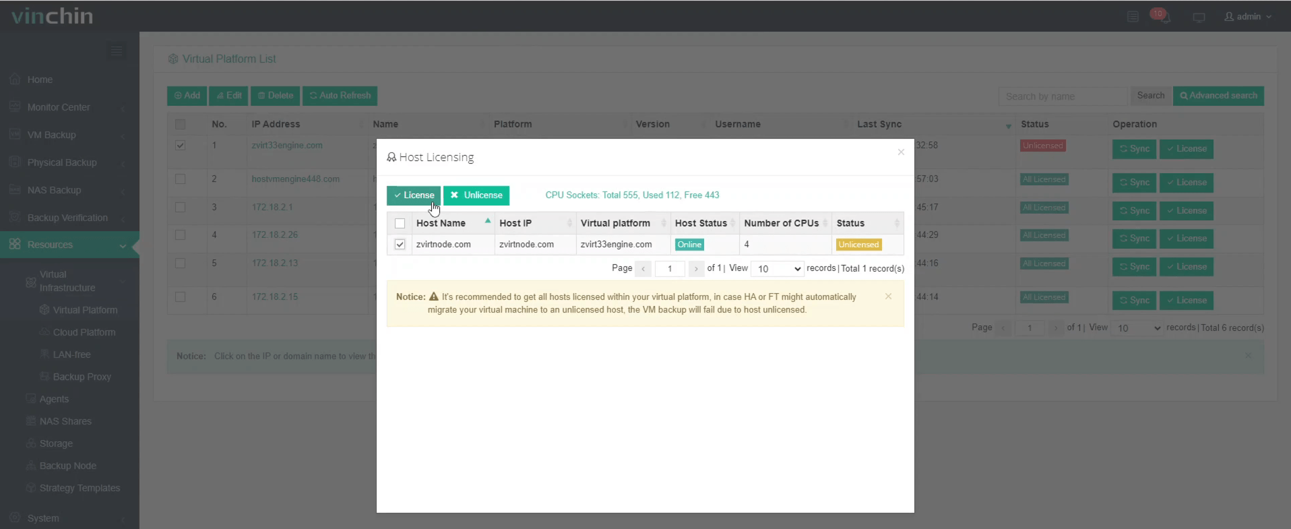
Task: Go to next page arrow in dialog
Action: click(x=696, y=269)
